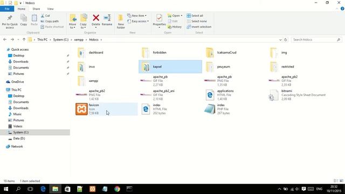Select the applications HTML file
This screenshot has width=345, height=194.
pyautogui.click(x=235, y=95)
